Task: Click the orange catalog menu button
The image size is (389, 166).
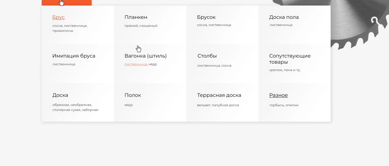Action: (x=67, y=2)
